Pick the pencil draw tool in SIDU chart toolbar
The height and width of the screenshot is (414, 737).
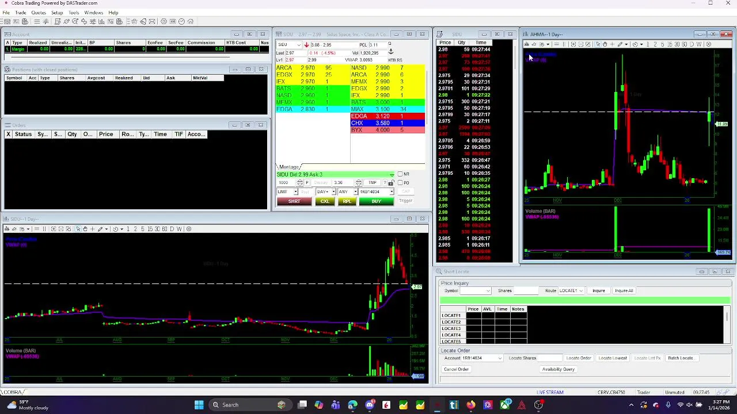100,229
